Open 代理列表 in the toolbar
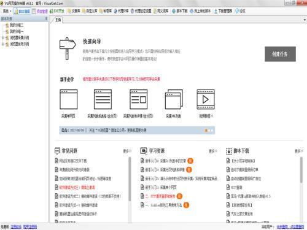This screenshot has height=230, width=307. coord(121,11)
